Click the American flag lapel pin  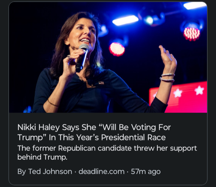(x=101, y=83)
